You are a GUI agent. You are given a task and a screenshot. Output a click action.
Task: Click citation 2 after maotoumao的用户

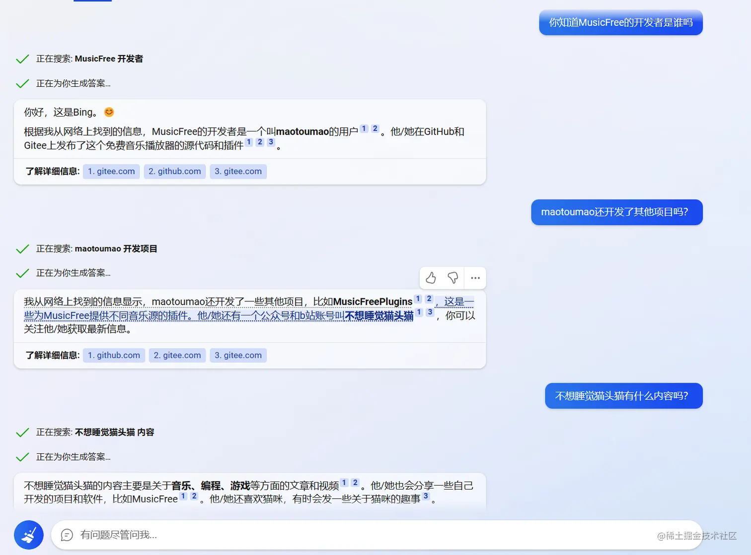click(x=375, y=129)
